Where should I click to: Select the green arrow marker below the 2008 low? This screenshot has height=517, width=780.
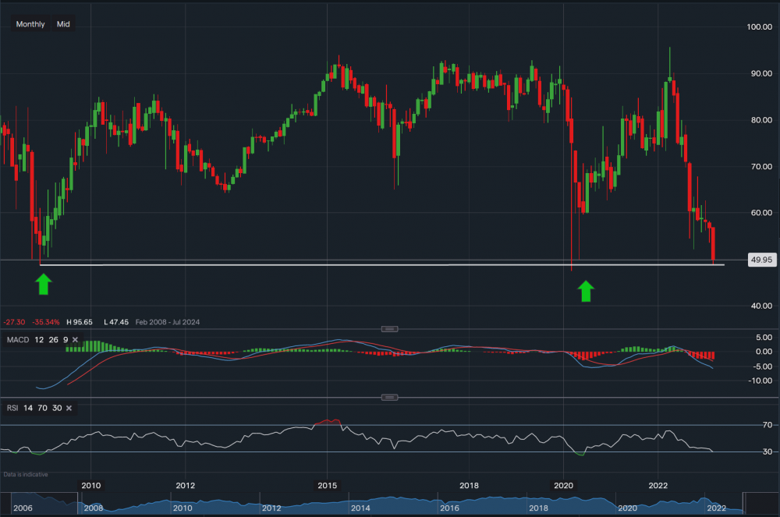(44, 284)
